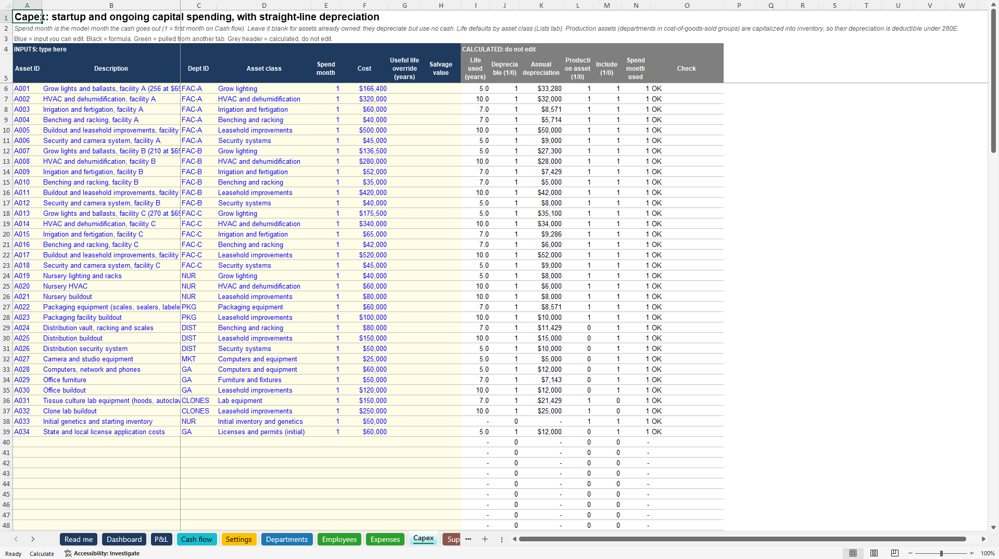Viewport: 999px width, 559px height.
Task: Click Dept ID 'MKT' cell
Action: click(198, 359)
